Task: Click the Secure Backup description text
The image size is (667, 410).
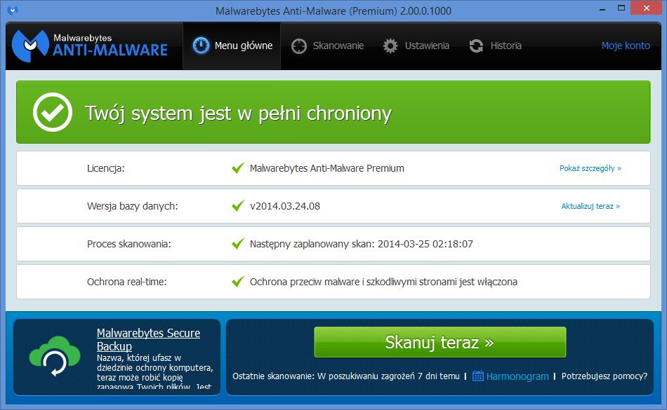Action: coord(155,371)
